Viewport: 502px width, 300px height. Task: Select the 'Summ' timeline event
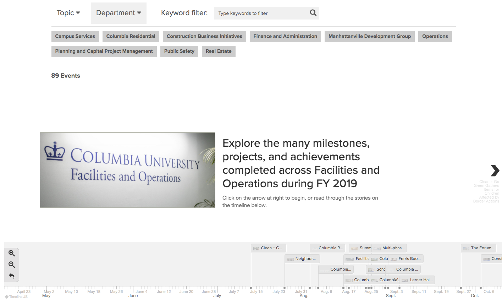360,248
